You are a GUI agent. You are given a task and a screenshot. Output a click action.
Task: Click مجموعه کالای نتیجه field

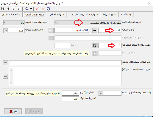pyautogui.click(x=88, y=38)
